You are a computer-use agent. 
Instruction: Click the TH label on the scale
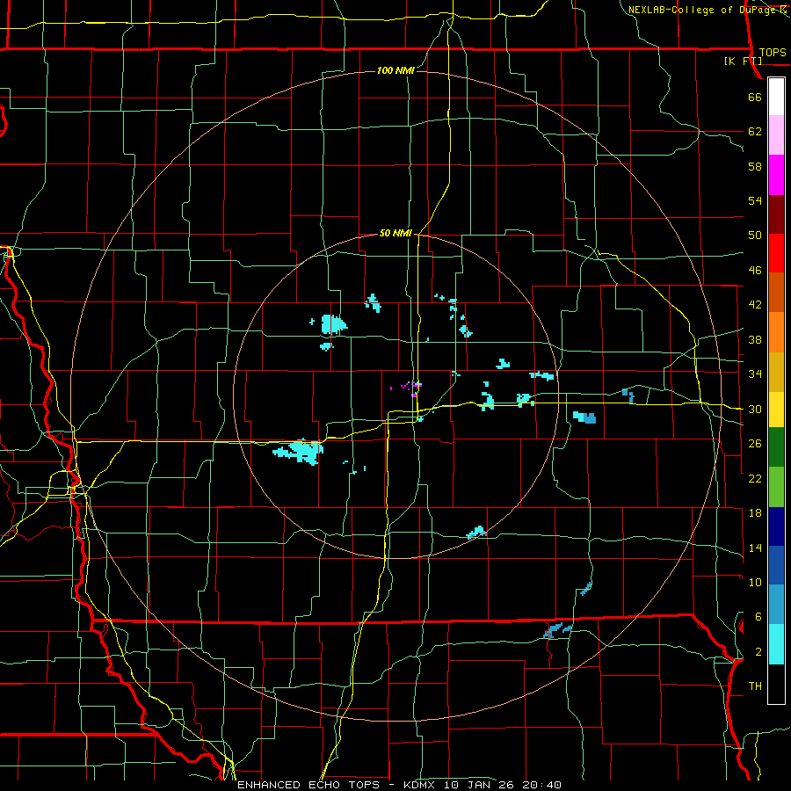coord(755,686)
